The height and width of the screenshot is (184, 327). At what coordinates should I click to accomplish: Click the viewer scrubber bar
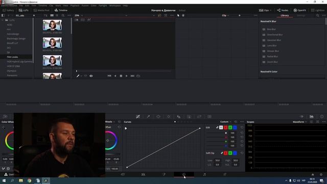click(x=124, y=71)
